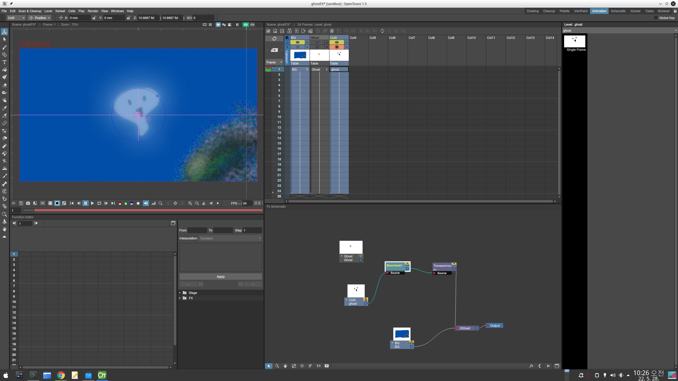678x381 pixels.
Task: Select the Type tool
Action: [5, 62]
